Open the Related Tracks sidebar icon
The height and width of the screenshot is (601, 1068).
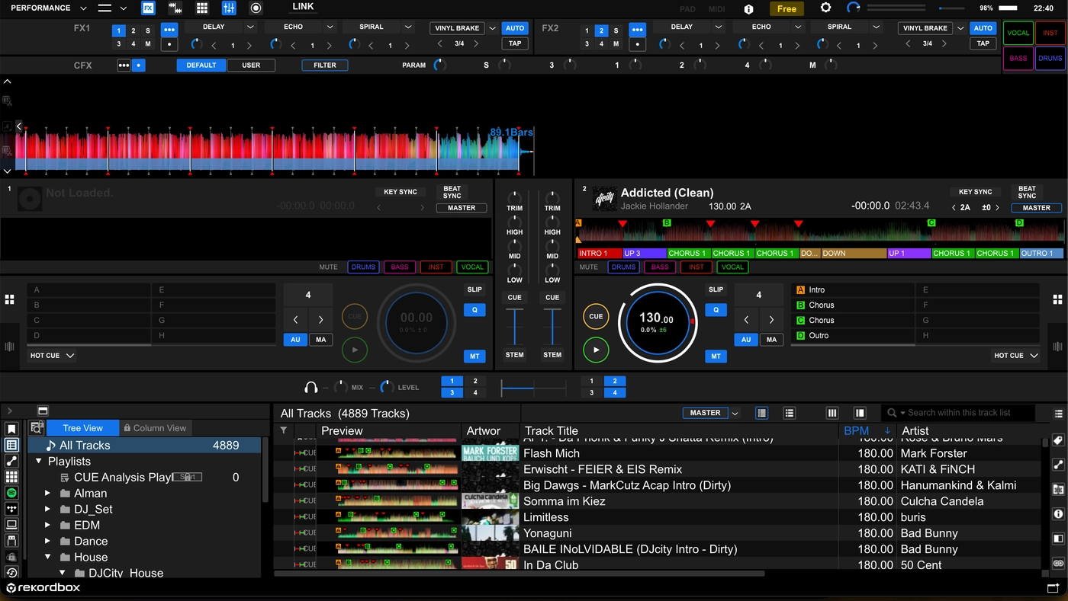click(x=11, y=461)
